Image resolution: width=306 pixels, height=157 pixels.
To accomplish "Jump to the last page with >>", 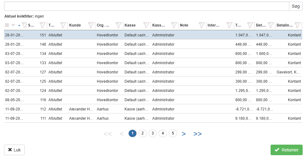I will [x=198, y=134].
